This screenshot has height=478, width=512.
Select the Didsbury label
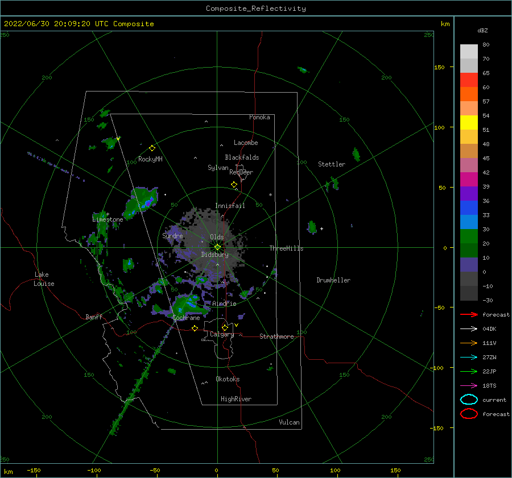pos(215,255)
